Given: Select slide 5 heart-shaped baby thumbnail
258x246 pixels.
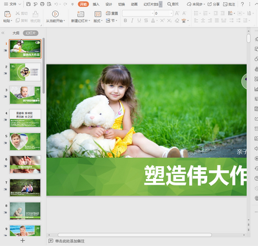Looking at the screenshot, I should [25, 142].
